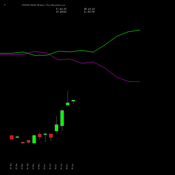Click the high value H: 41.15
Viewport: 175px width, 175px height.
click(89, 9)
